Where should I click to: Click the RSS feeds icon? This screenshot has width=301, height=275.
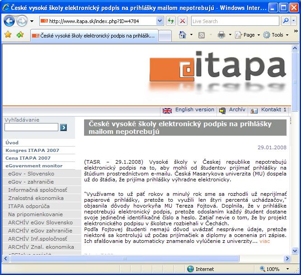pyautogui.click(x=202, y=35)
